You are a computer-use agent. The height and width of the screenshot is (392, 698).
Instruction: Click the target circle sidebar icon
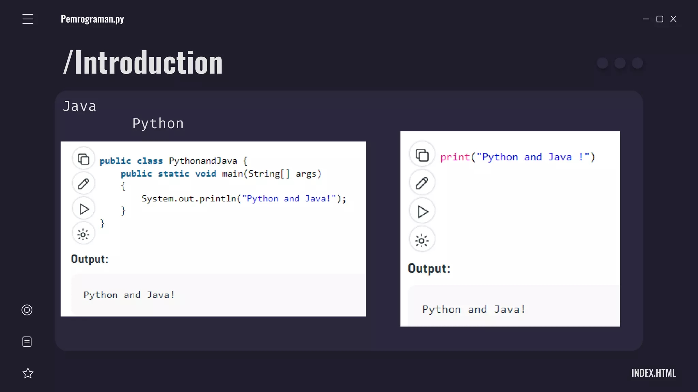point(27,310)
